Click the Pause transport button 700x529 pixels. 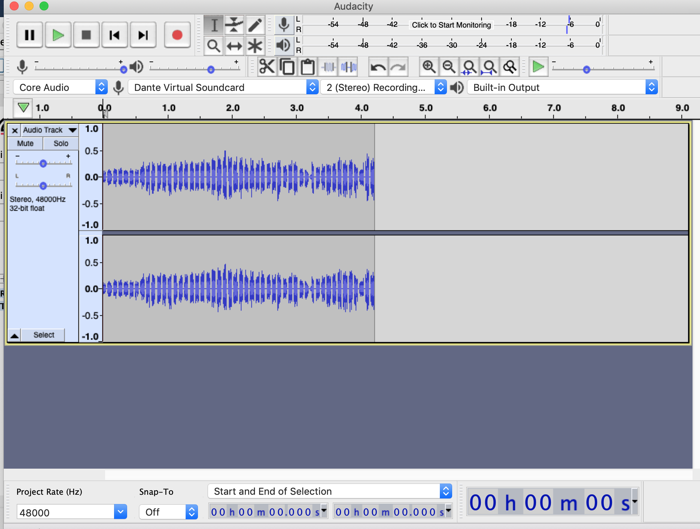click(x=29, y=35)
